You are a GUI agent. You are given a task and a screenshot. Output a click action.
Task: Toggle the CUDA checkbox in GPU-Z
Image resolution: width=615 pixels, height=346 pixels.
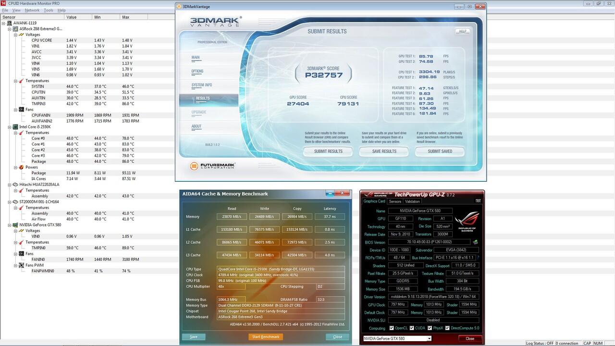point(411,328)
